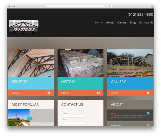Image resolution: width=161 pixels, height=136 pixels.
Task: Open the Blog menu link
Action: point(133,23)
